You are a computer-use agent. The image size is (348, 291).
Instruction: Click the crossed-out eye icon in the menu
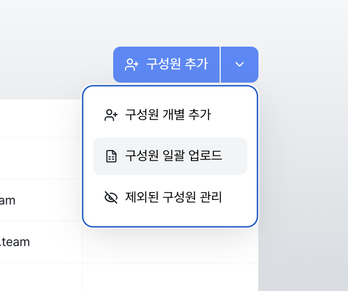[x=111, y=197]
